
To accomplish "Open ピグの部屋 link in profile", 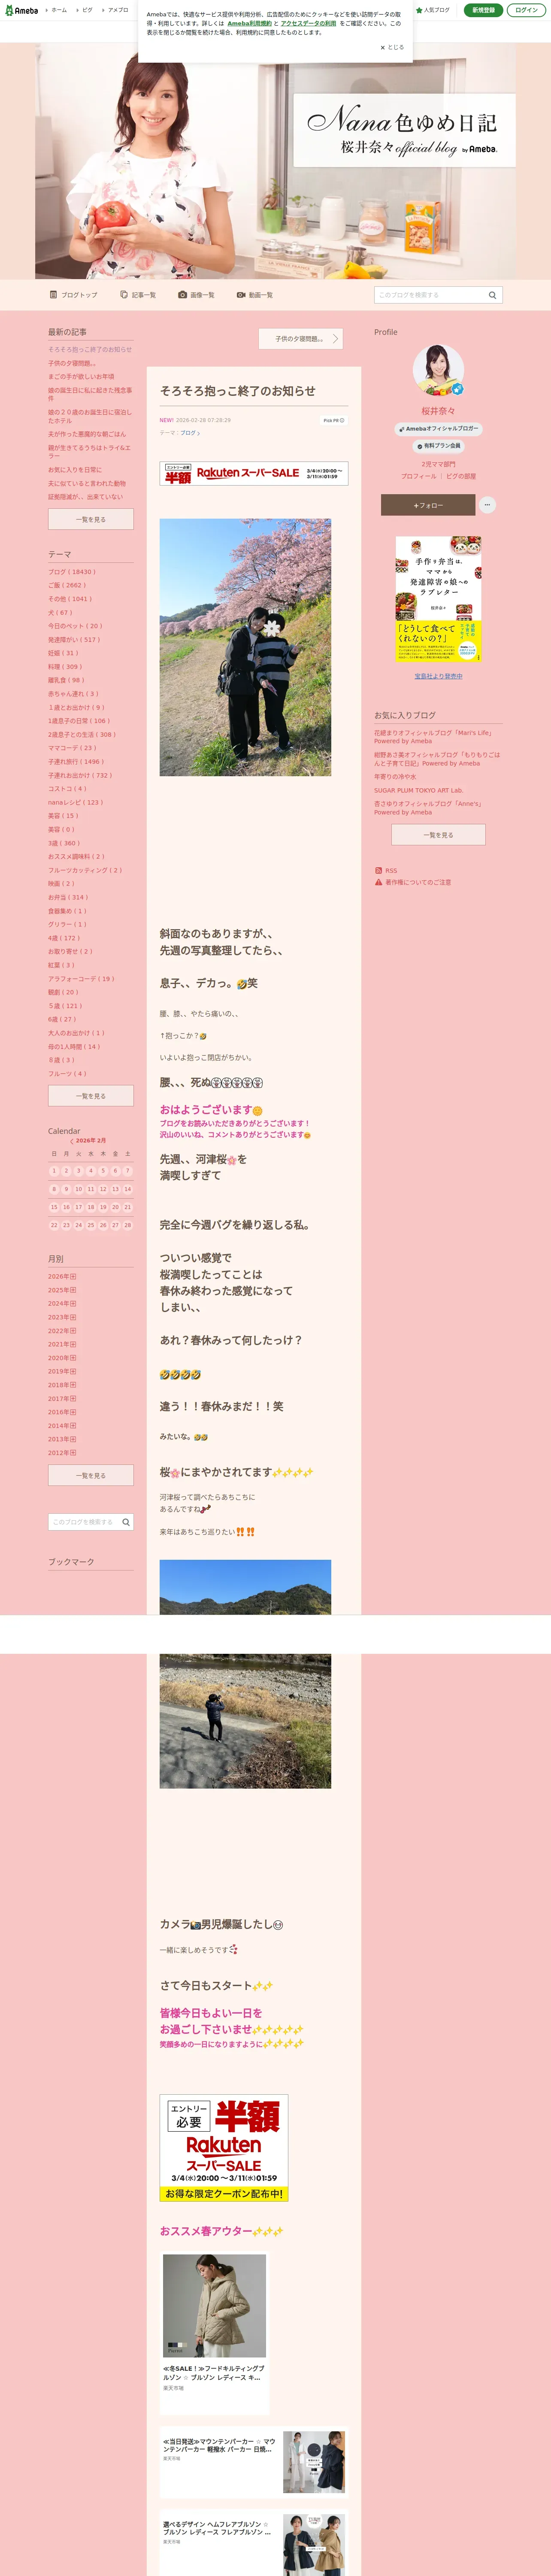I will tap(461, 476).
